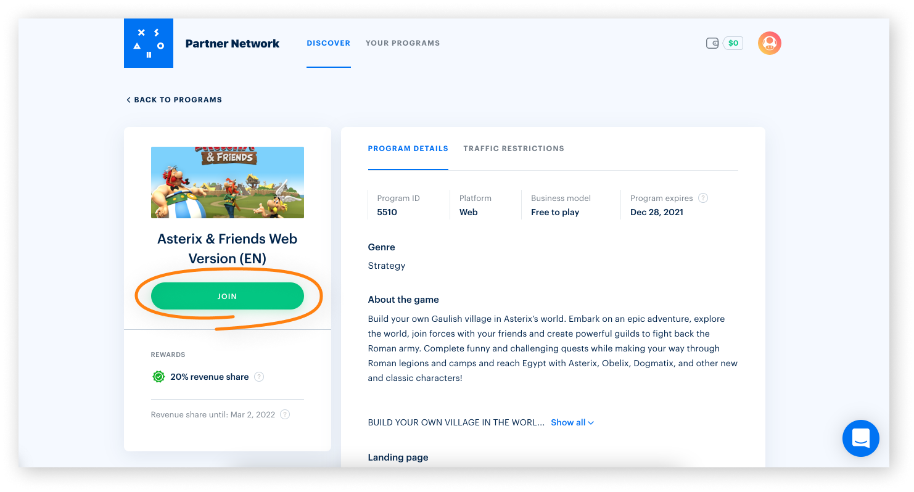Screen dimensions: 914x492
Task: Click the program title Asterix & Friends Web Version
Action: [x=228, y=248]
